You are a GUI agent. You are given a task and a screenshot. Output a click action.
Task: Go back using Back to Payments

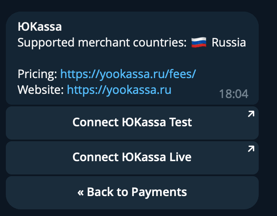pos(132,192)
